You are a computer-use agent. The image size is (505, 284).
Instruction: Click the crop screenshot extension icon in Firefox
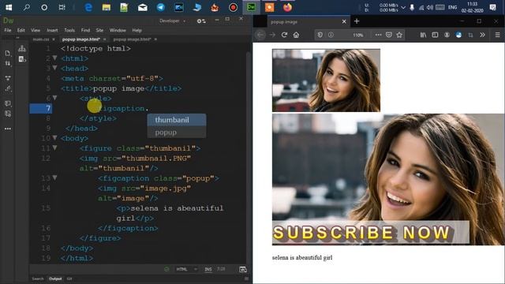tap(470, 35)
